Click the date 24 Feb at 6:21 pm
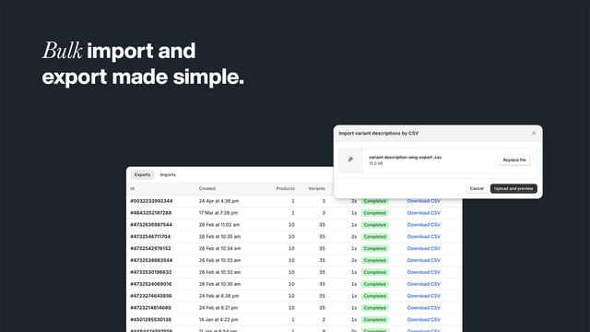The width and height of the screenshot is (590, 332). pyautogui.click(x=218, y=308)
